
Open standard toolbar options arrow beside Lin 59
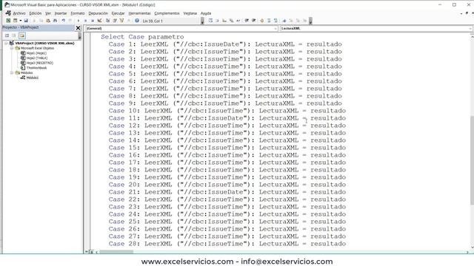click(202, 21)
